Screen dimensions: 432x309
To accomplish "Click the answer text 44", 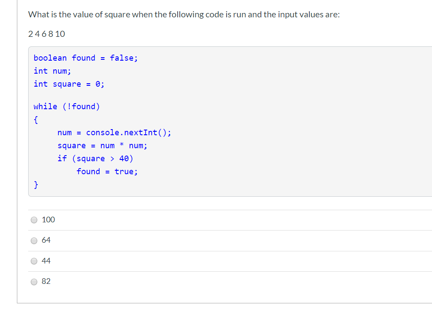I will tap(46, 261).
